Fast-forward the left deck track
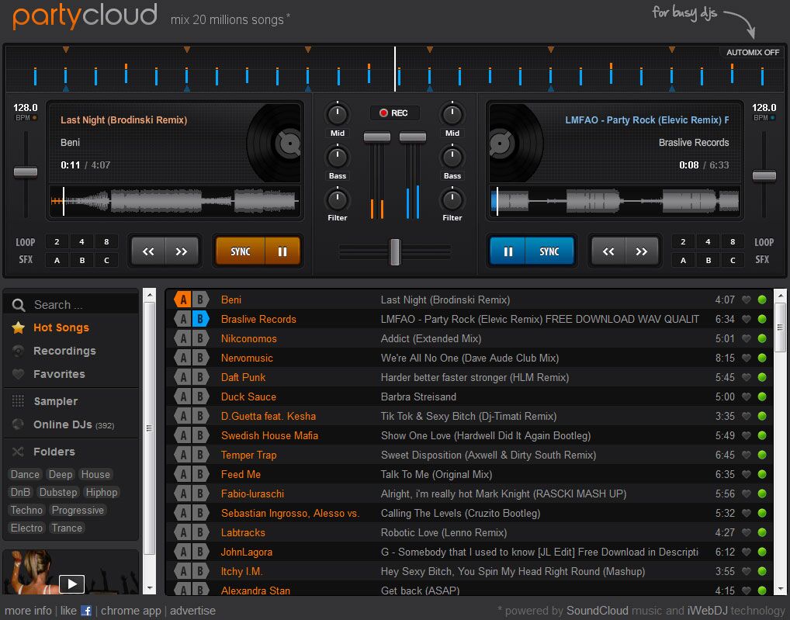This screenshot has height=620, width=790. (x=182, y=251)
